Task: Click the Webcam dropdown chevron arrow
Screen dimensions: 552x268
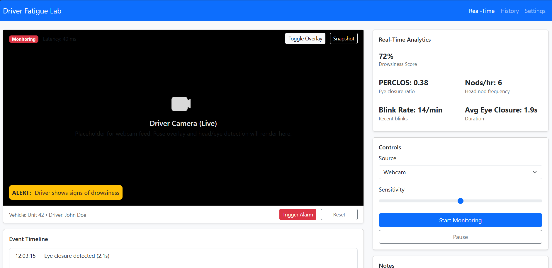Action: click(534, 172)
